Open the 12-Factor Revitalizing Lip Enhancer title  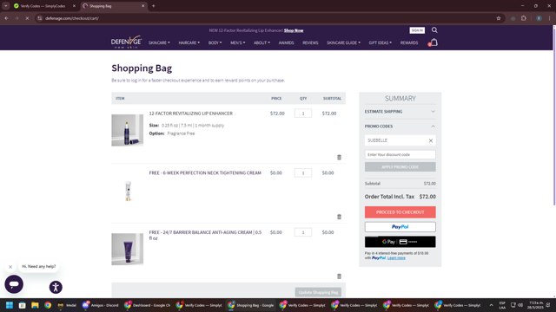tap(191, 114)
